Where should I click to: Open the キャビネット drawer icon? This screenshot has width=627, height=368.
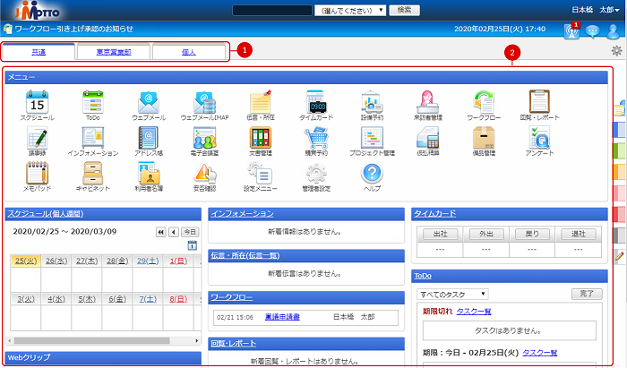pos(93,173)
